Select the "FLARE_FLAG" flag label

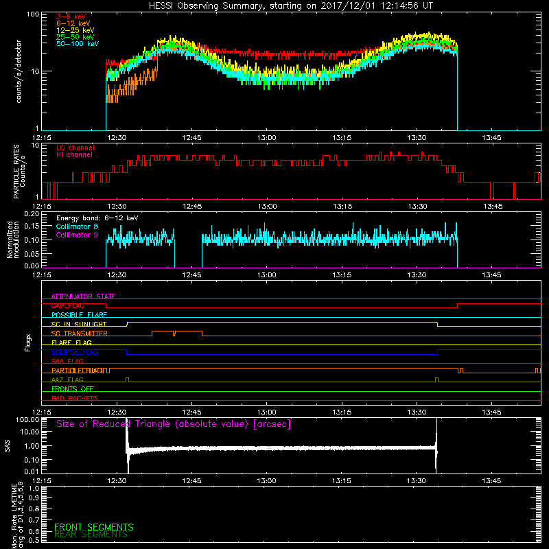pyautogui.click(x=71, y=342)
